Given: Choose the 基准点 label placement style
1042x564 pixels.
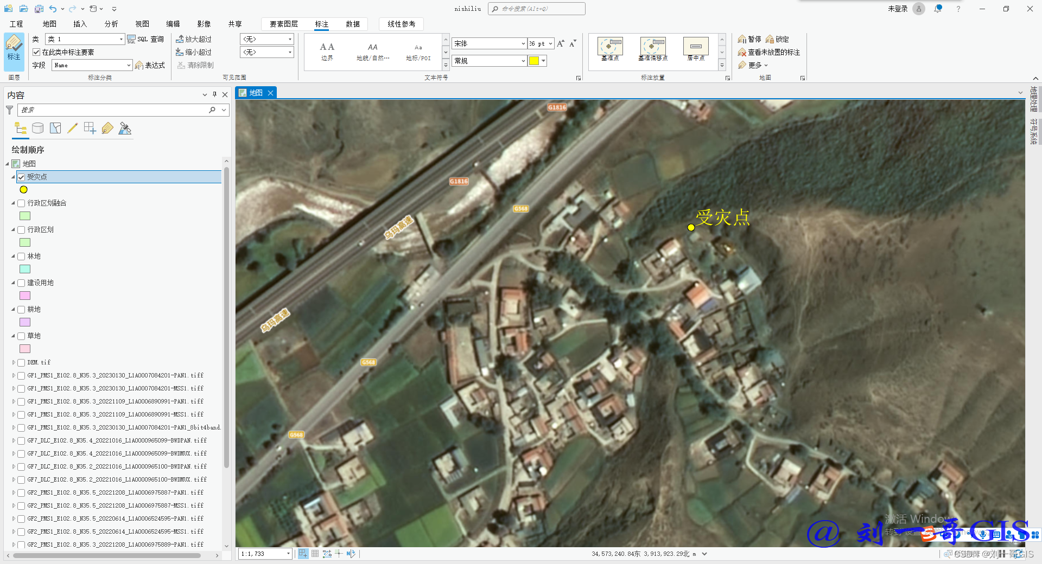Looking at the screenshot, I should (610, 48).
